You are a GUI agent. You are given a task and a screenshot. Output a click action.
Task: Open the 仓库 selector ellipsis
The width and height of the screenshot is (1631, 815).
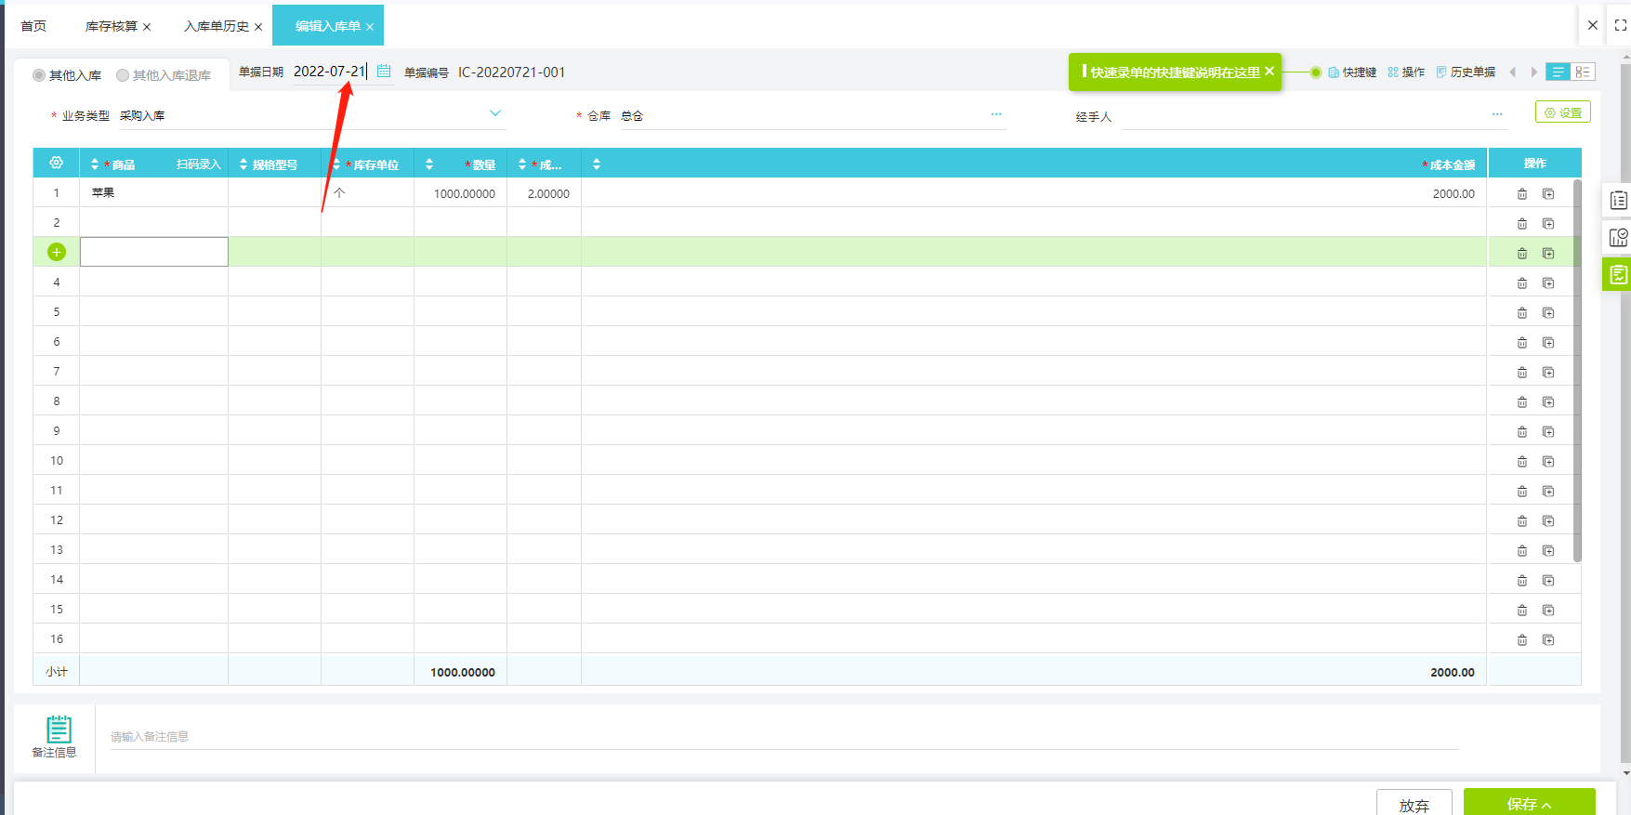[x=996, y=114]
